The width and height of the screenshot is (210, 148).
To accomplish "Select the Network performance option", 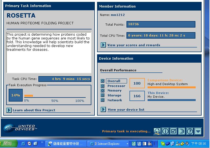I will pyautogui.click(x=102, y=100).
